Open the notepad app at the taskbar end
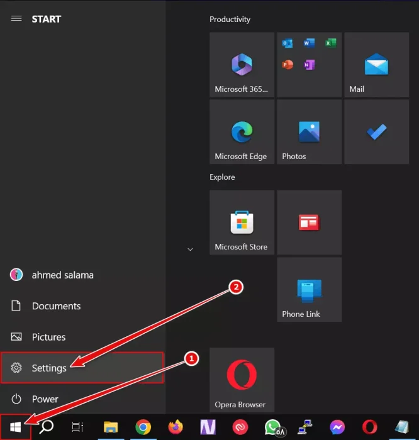 (x=402, y=427)
